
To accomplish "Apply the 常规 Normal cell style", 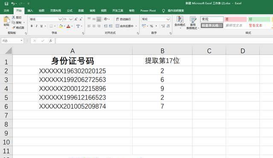I will pos(212,19).
